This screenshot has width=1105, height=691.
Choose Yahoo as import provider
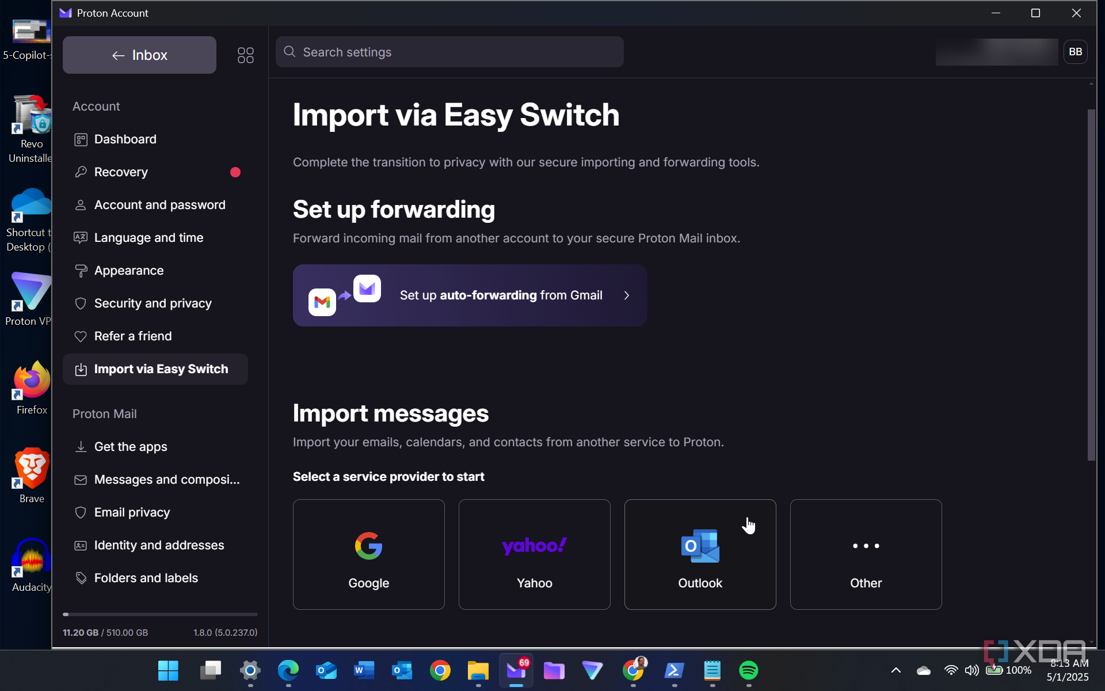pos(534,555)
